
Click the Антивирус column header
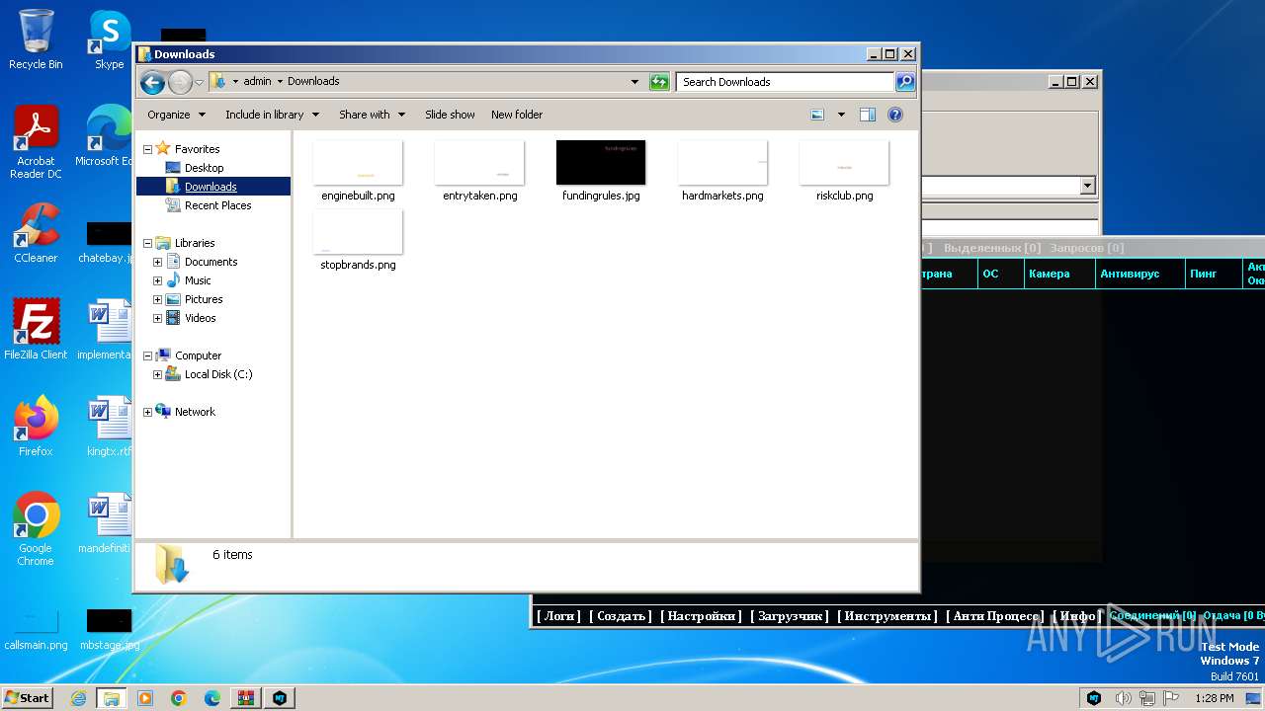[x=1139, y=274]
